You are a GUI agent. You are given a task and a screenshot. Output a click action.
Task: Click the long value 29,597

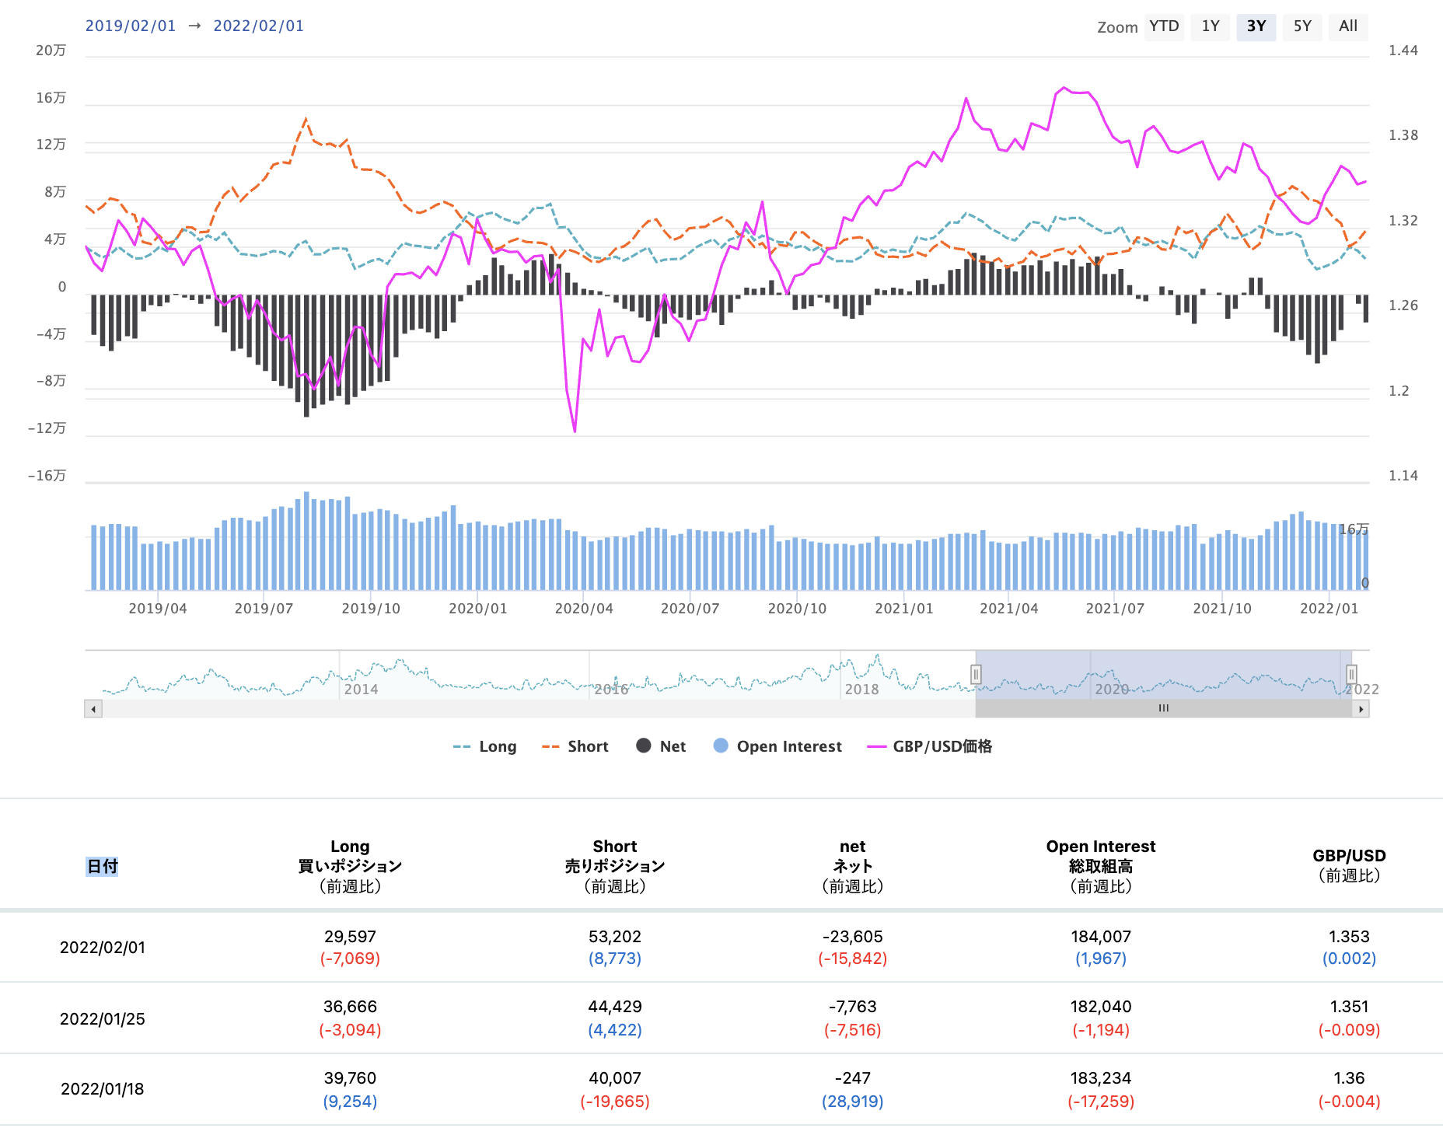pyautogui.click(x=350, y=937)
